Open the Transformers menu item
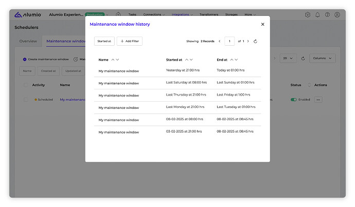 (x=209, y=15)
